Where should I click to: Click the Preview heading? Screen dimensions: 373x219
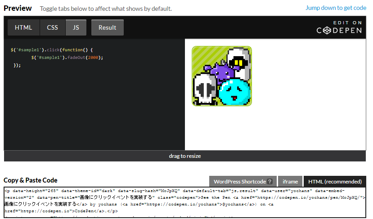click(18, 9)
